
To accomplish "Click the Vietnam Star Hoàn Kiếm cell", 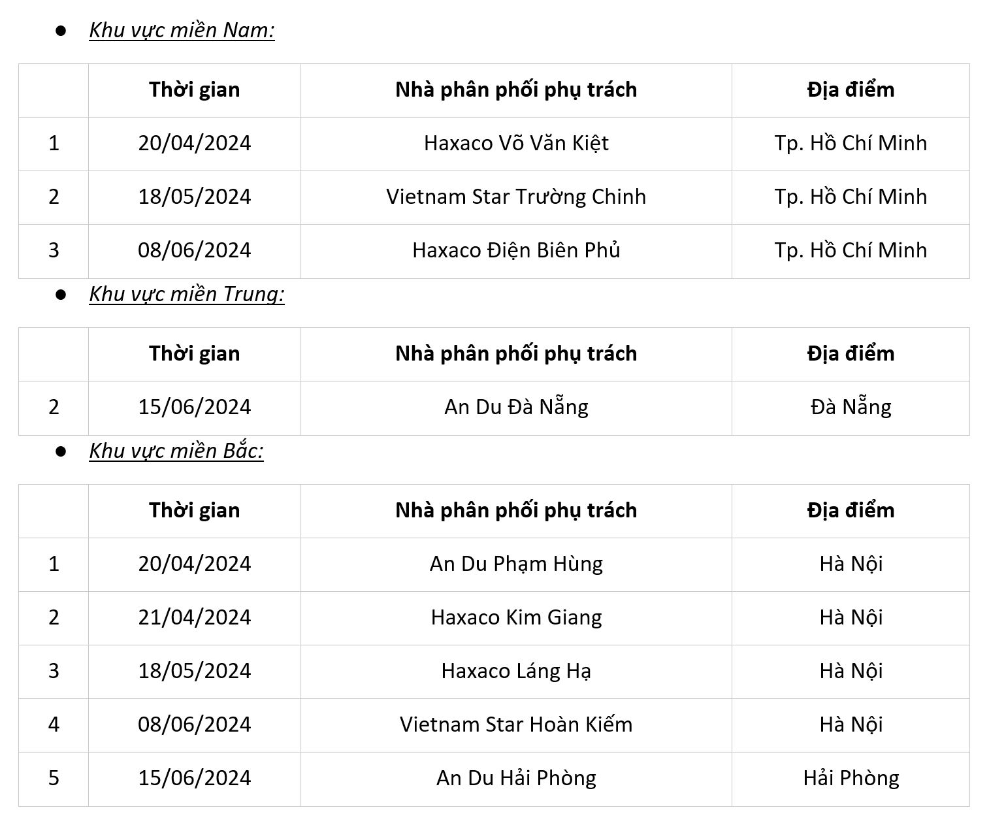I will (x=516, y=724).
